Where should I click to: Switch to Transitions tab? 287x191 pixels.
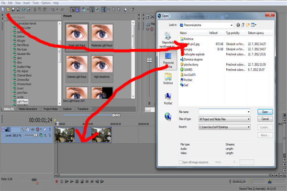[x=83, y=109]
